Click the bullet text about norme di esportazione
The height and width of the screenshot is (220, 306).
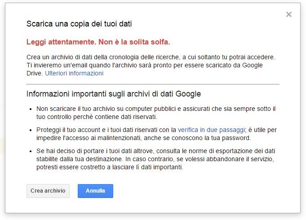[155, 159]
